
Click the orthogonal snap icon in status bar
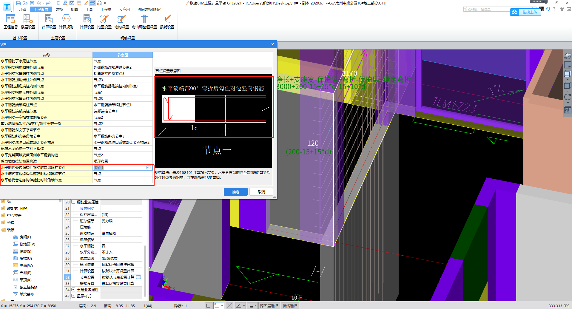click(x=208, y=306)
